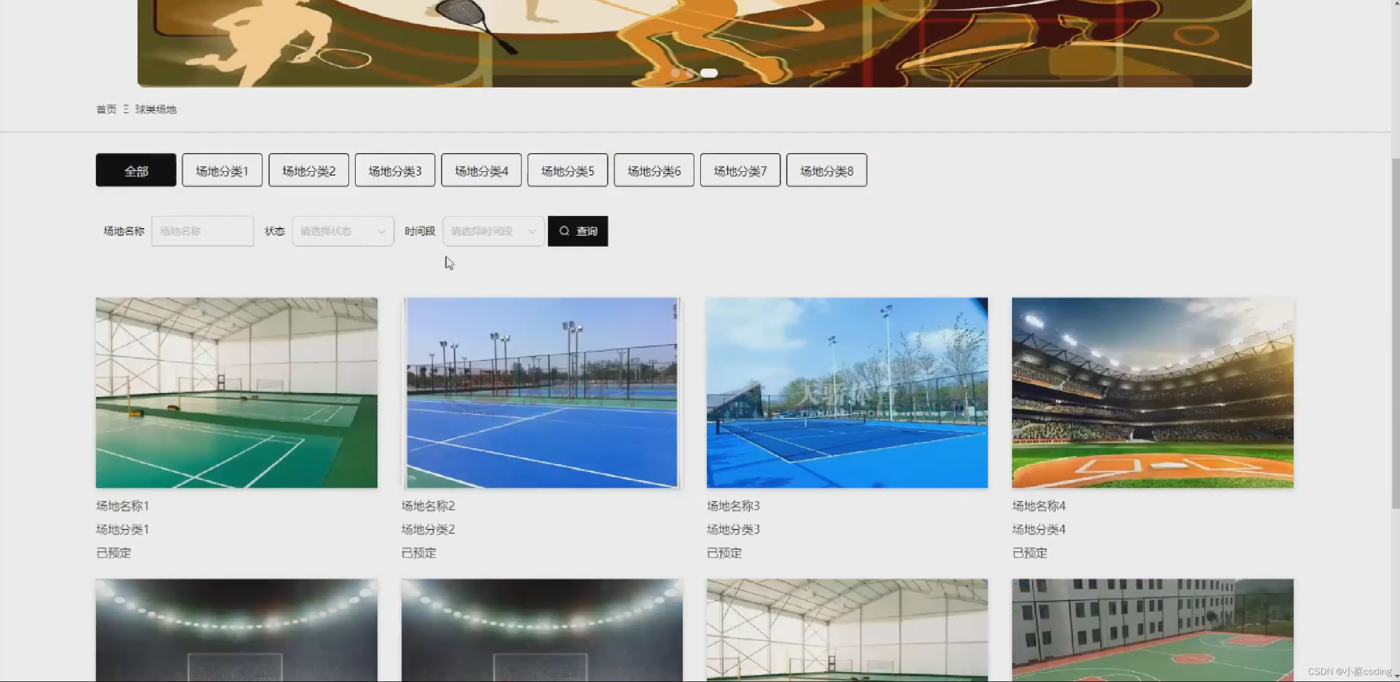Viewport: 1400px width, 682px height.
Task: Open the 场地名称2 blue tennis court thumbnail
Action: pos(542,393)
